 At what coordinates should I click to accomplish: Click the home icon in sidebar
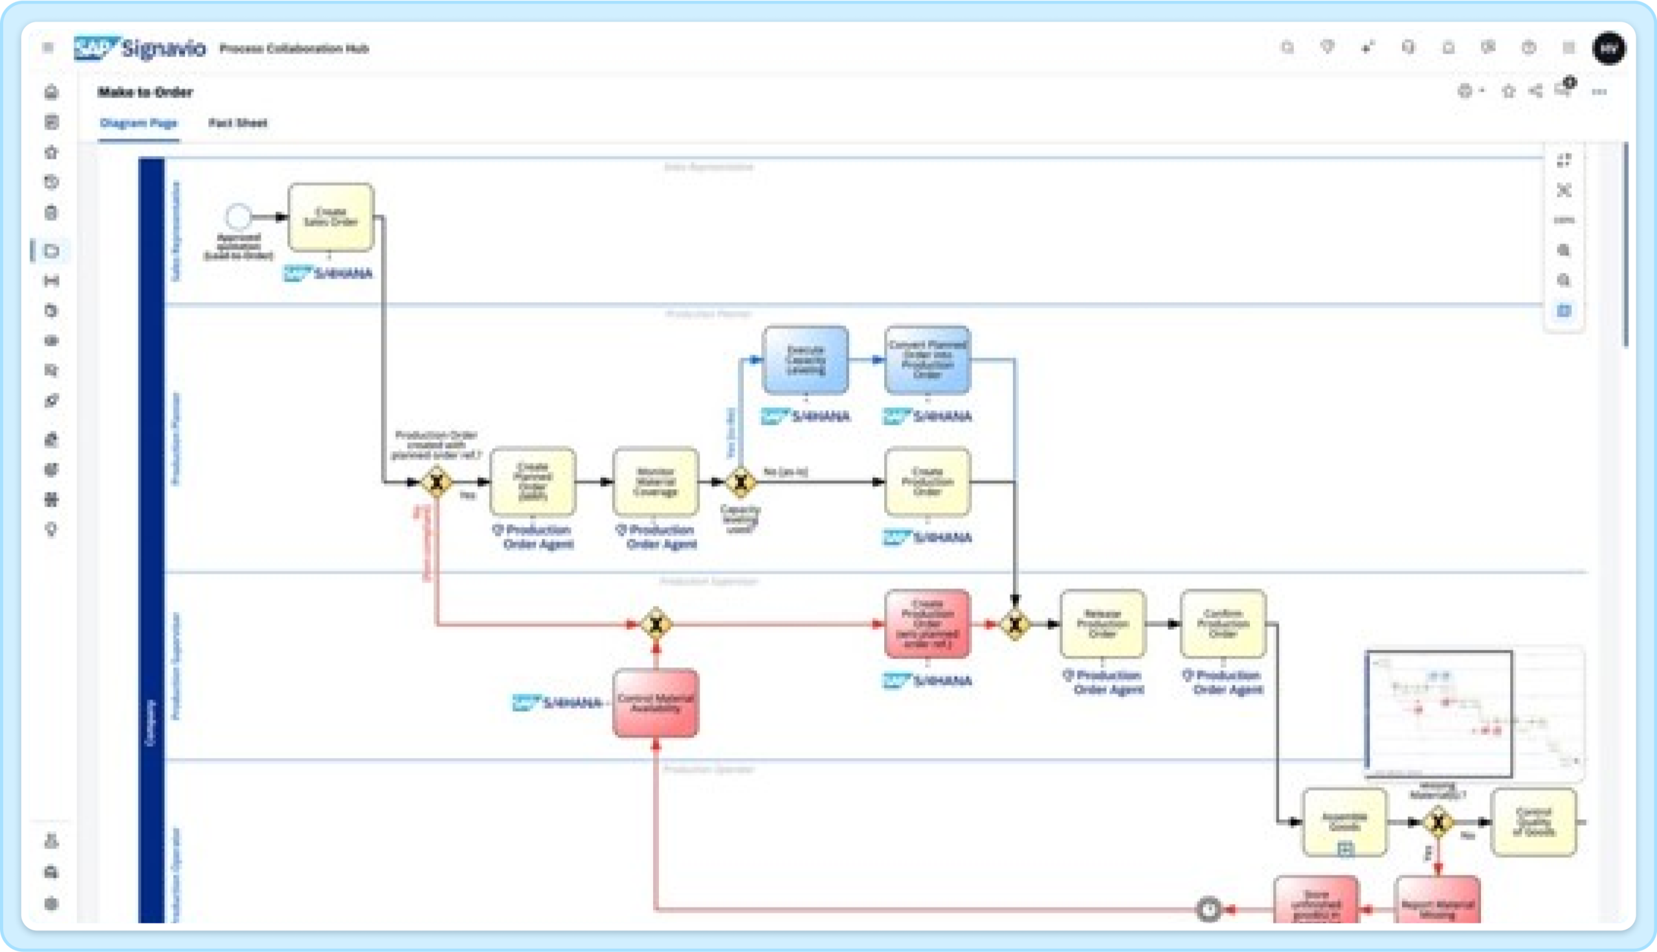point(51,92)
